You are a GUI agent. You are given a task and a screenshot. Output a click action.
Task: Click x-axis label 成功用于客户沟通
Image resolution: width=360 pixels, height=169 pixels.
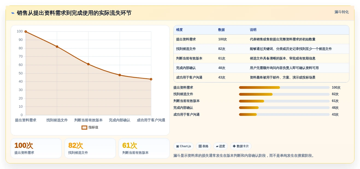[x=151, y=120]
